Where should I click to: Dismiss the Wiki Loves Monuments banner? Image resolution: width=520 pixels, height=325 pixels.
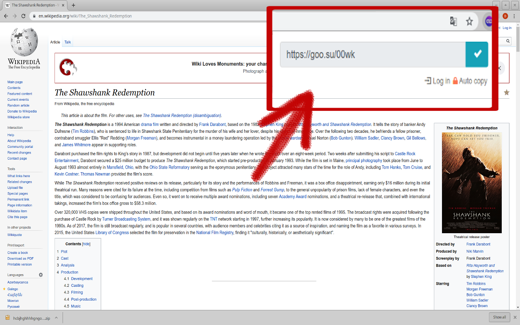coord(499,68)
